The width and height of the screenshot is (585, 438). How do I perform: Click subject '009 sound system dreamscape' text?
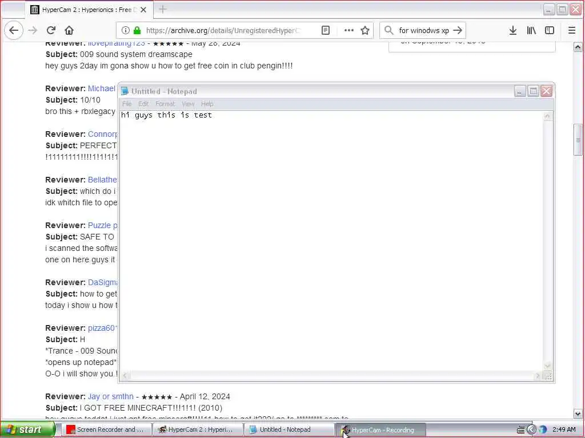click(x=136, y=54)
